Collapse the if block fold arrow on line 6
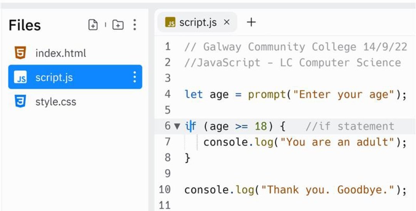The height and width of the screenshot is (211, 416). [177, 126]
